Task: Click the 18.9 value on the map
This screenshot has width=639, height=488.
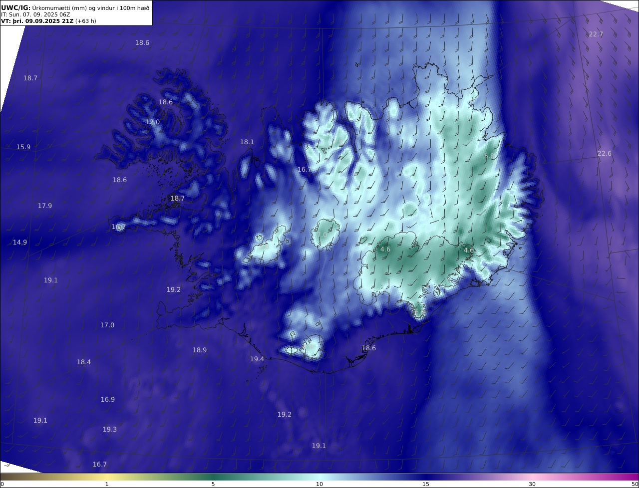Action: [200, 350]
